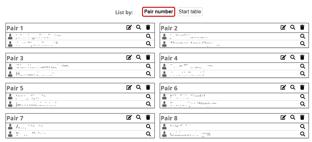The height and width of the screenshot is (142, 312).
Task: Open the magnifier in the Pair 3 header
Action: tap(139, 57)
